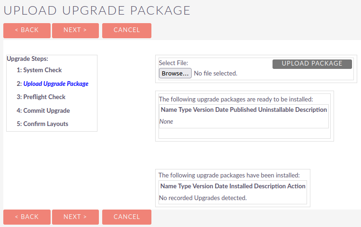361x227 pixels.
Task: Click the 'No file selected' text field
Action: tap(215, 73)
